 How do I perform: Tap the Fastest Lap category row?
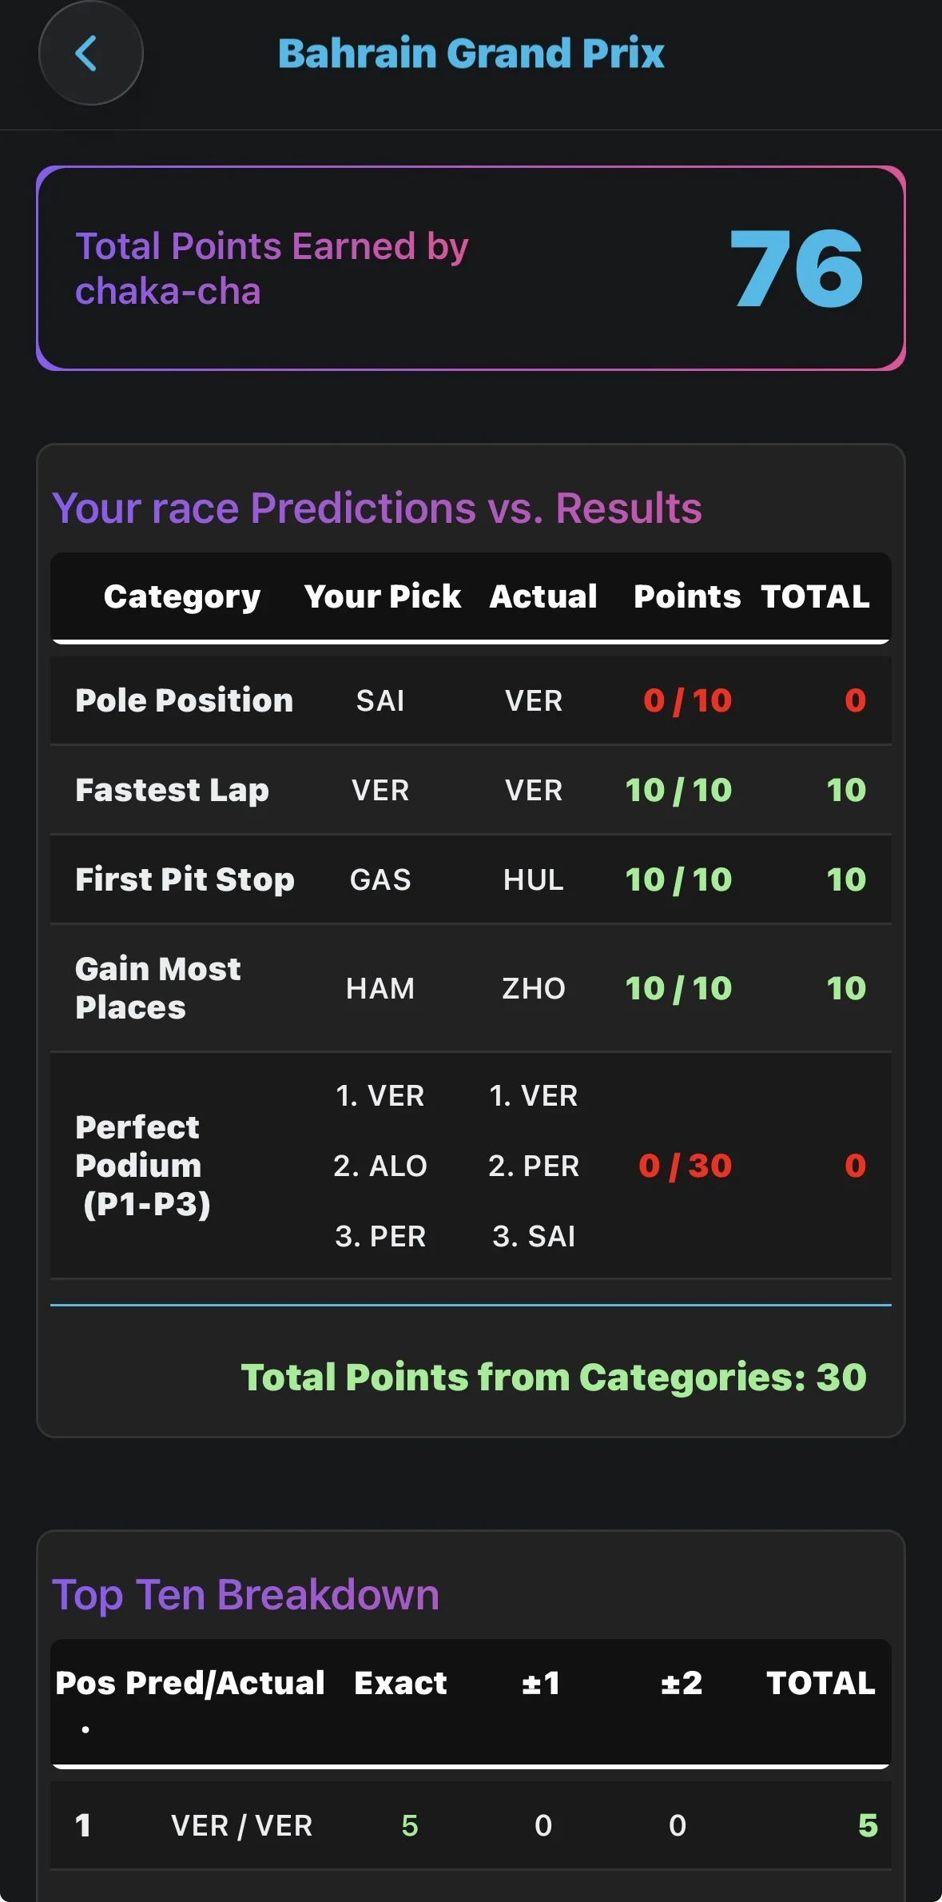click(471, 790)
